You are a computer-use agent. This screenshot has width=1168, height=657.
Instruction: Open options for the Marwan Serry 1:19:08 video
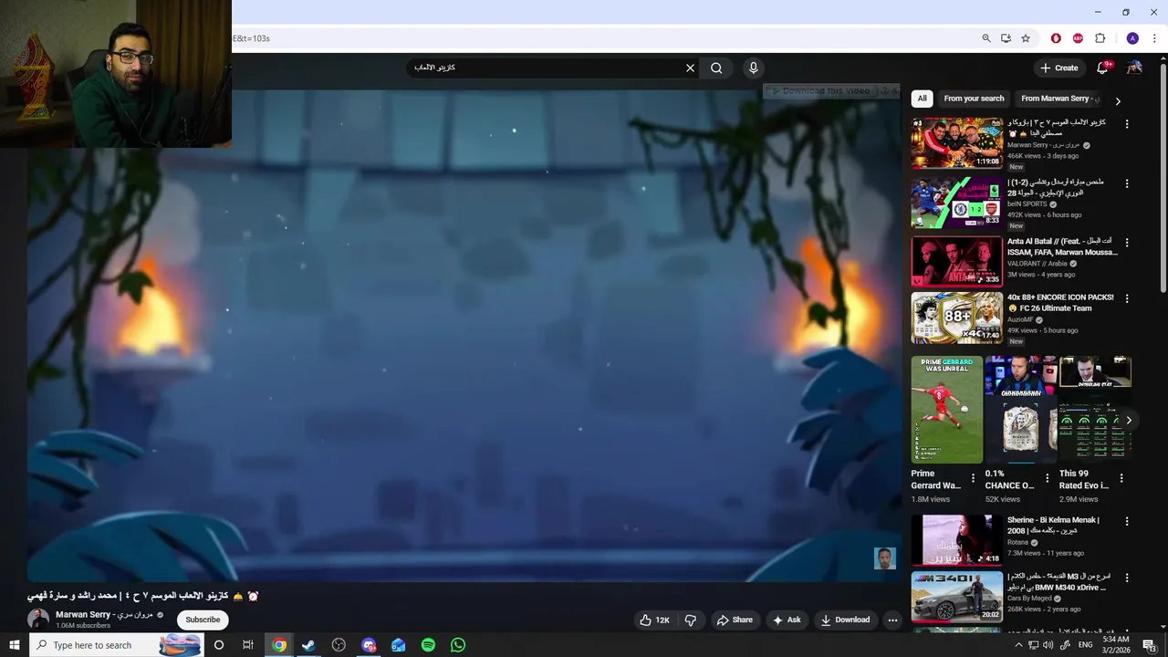coord(1127,124)
